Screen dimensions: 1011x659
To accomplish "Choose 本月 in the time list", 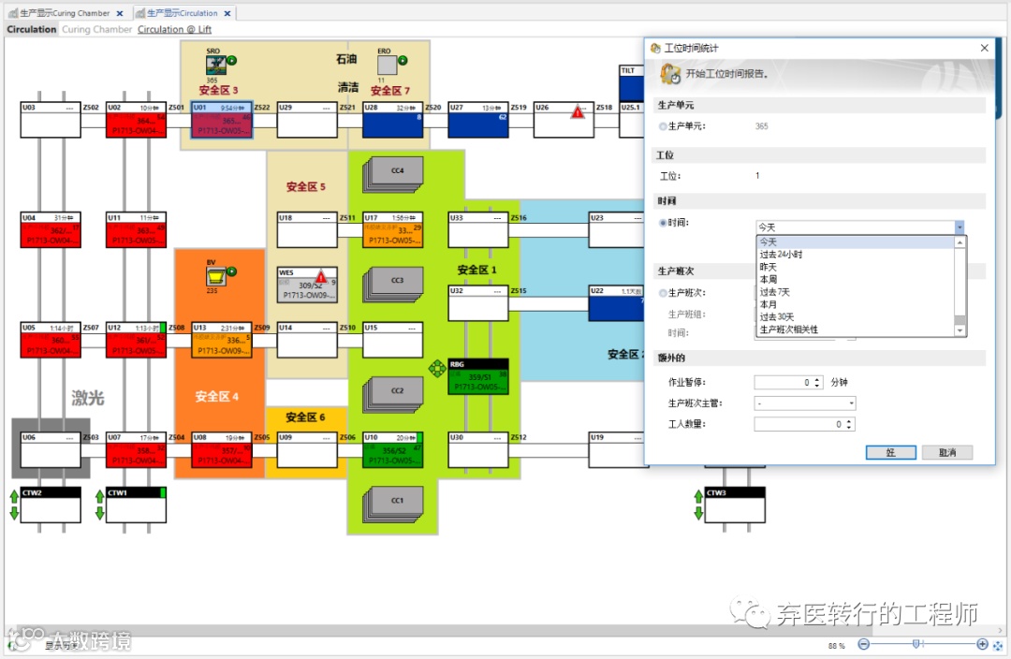I will pos(855,304).
